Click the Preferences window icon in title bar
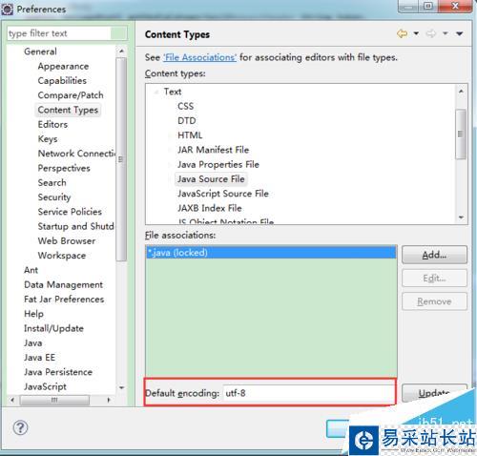Viewport: 477px width, 456px height. 8,10
